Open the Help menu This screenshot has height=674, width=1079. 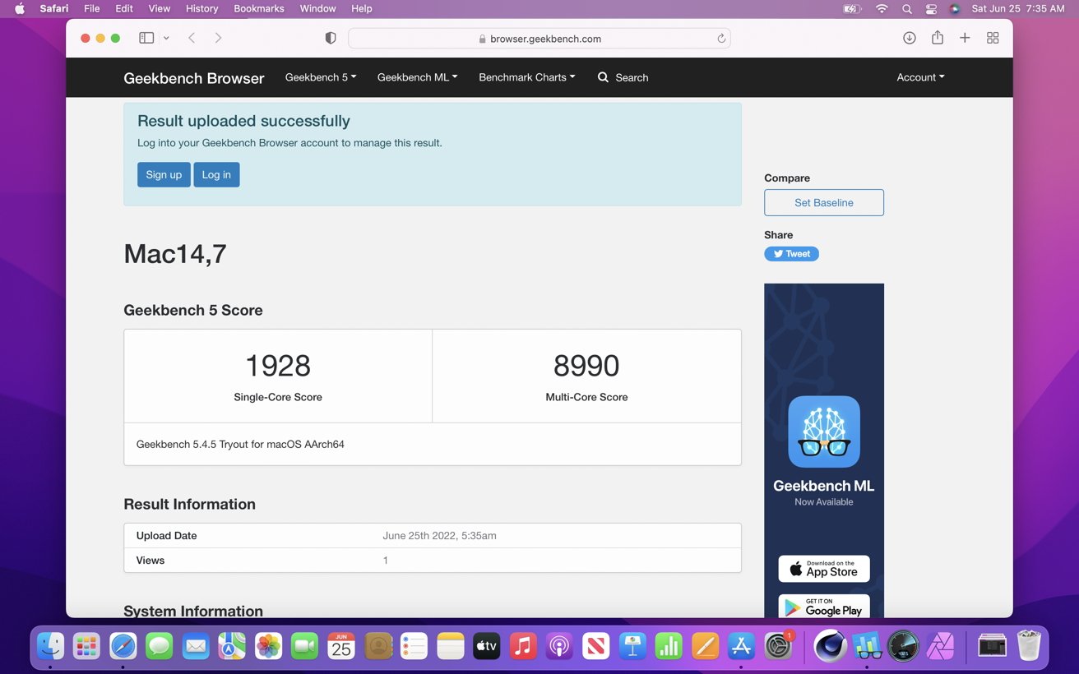pyautogui.click(x=362, y=8)
